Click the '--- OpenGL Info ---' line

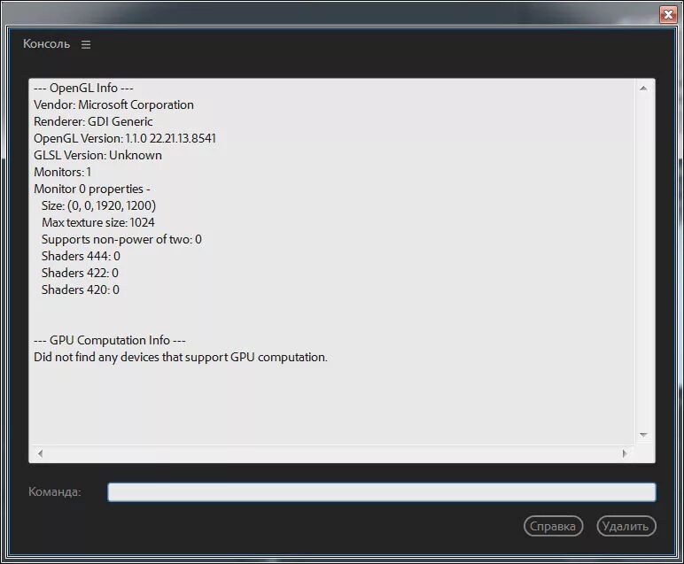pyautogui.click(x=83, y=88)
